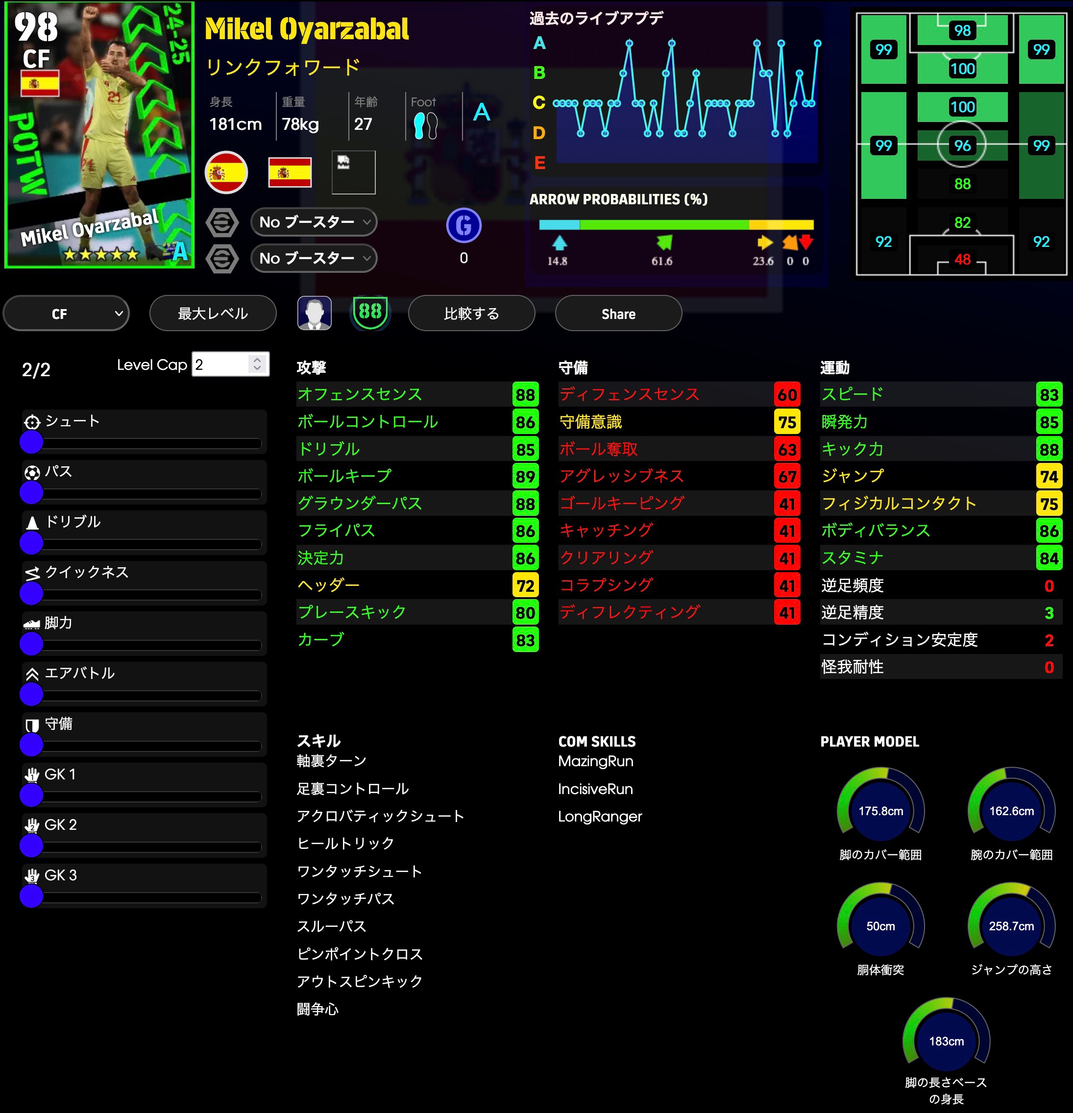Screen dimensions: 1073x1113
Task: Click the 守備 slider handle
Action: point(31,745)
